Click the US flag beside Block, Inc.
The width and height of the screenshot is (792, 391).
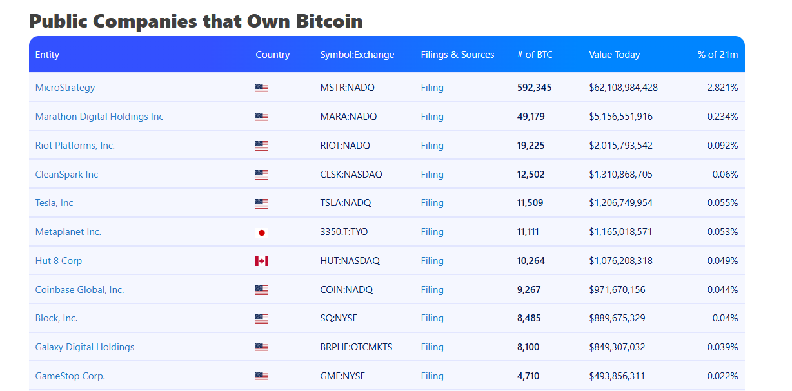coord(261,319)
